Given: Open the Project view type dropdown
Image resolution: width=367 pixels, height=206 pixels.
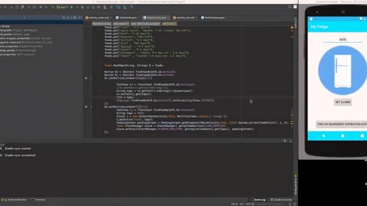Looking at the screenshot, I should point(24,18).
